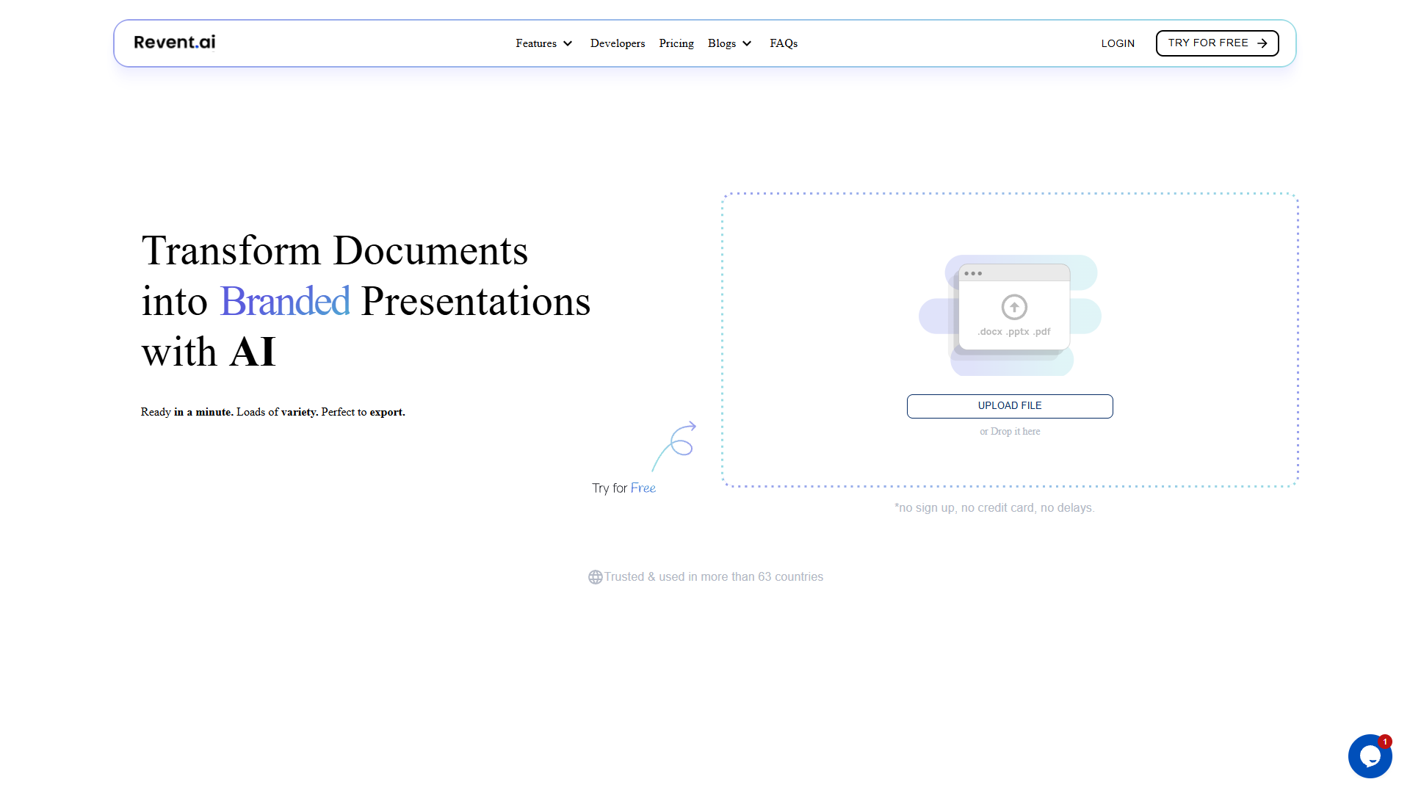Click the 'Try for Free' handwritten label
The height and width of the screenshot is (793, 1410).
[x=624, y=488]
